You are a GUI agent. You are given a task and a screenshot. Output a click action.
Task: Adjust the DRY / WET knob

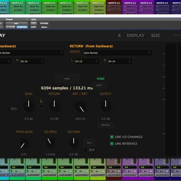coord(80,106)
